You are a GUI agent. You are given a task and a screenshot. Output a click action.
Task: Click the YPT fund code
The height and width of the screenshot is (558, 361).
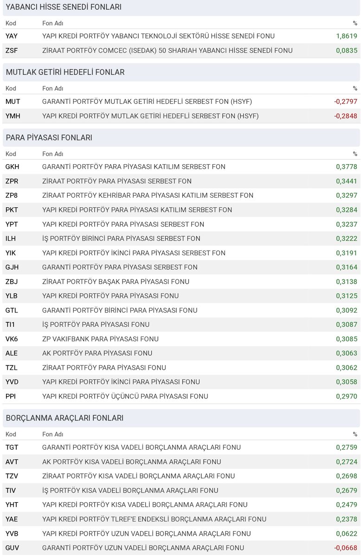click(12, 224)
